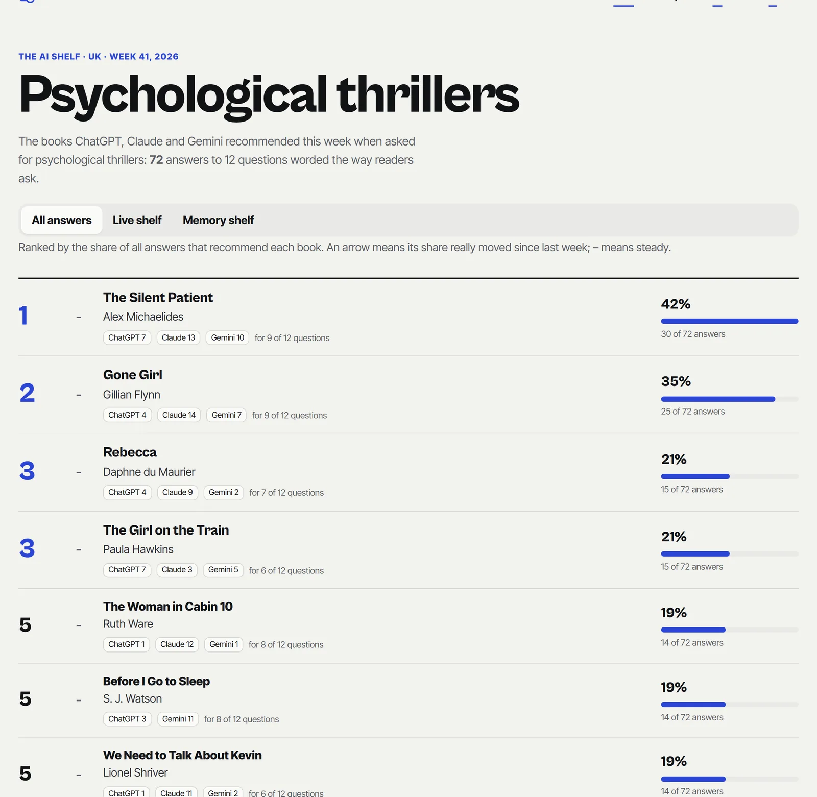817x797 pixels.
Task: Click the Claude 12 chip
Action: pyautogui.click(x=177, y=644)
